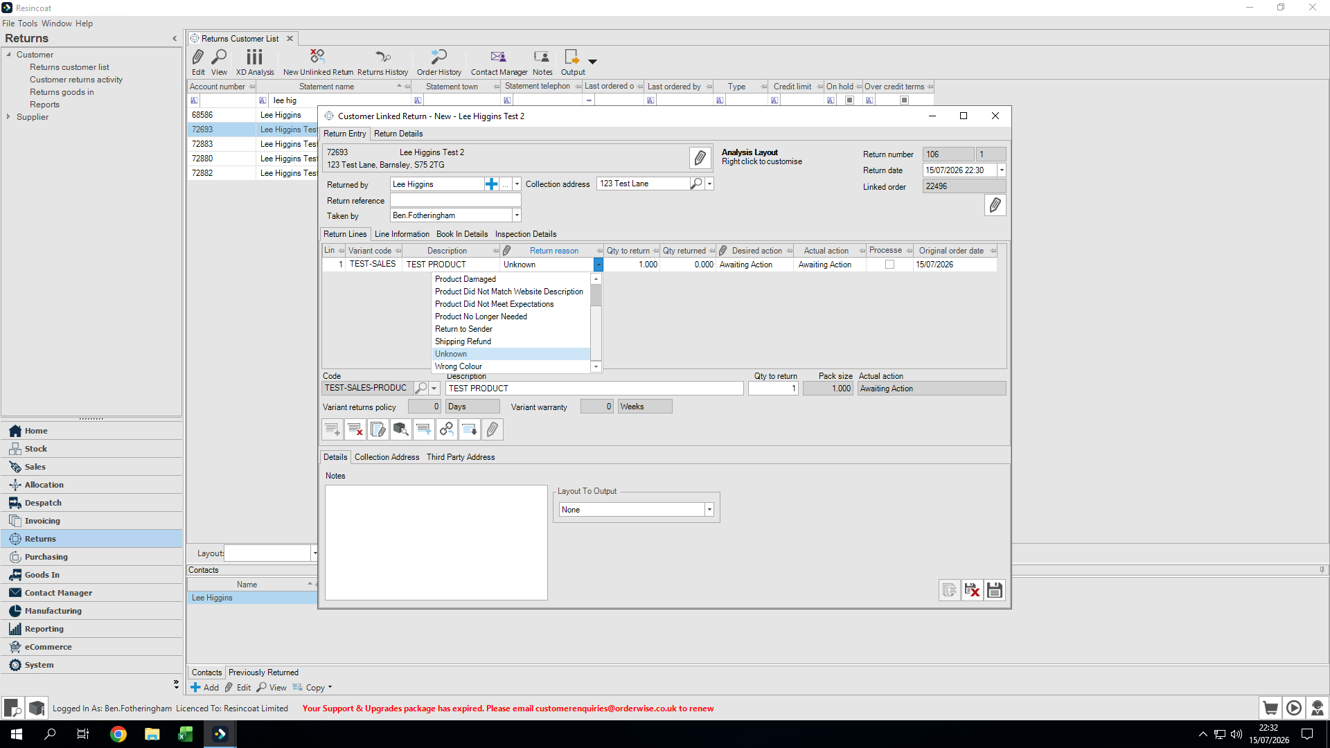
Task: Select account 68586 Lee Higgins row
Action: pyautogui.click(x=252, y=115)
